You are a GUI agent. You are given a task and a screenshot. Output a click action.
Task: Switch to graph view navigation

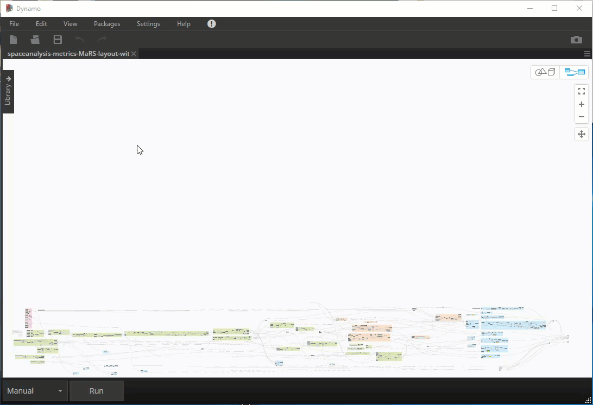coord(574,72)
